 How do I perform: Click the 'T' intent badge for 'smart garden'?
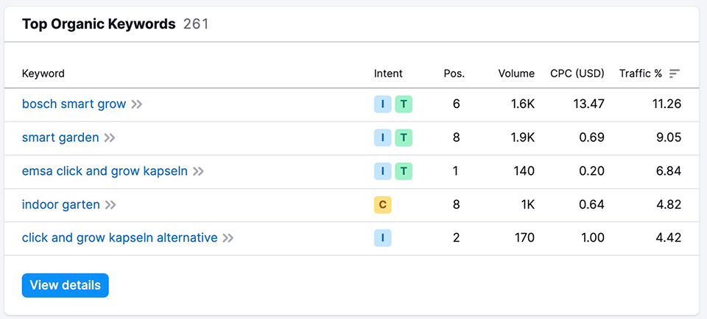click(404, 137)
